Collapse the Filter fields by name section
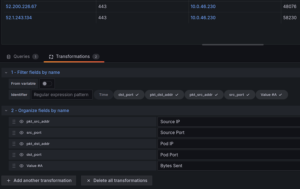 (6, 72)
